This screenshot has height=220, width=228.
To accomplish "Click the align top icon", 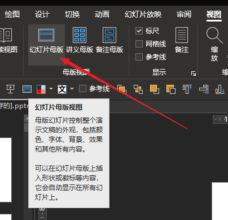I will [187, 89].
